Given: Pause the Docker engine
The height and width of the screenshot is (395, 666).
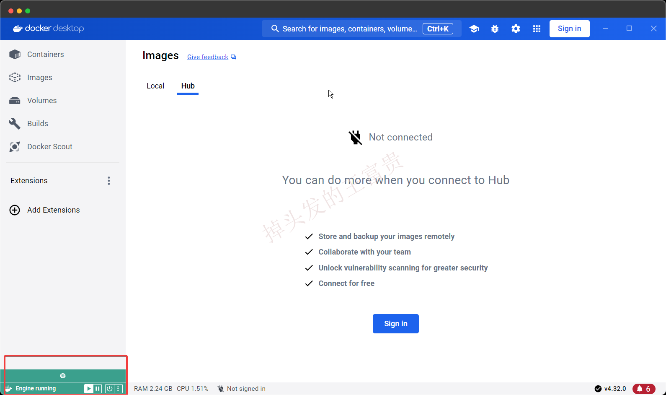Looking at the screenshot, I should pos(98,389).
